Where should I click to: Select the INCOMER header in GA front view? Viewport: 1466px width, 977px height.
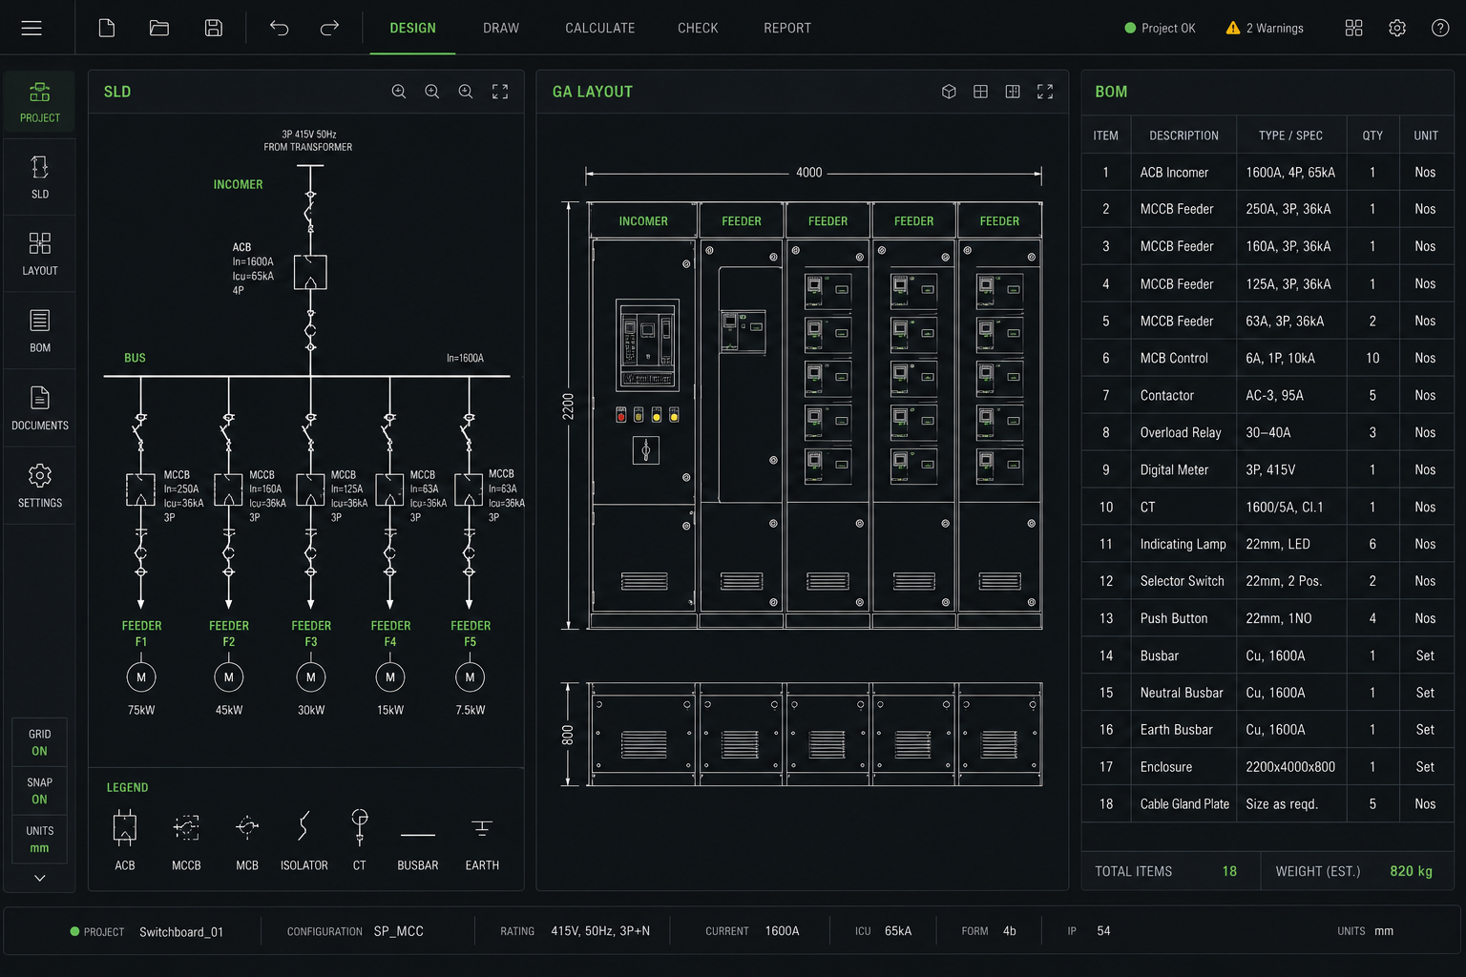pyautogui.click(x=643, y=220)
